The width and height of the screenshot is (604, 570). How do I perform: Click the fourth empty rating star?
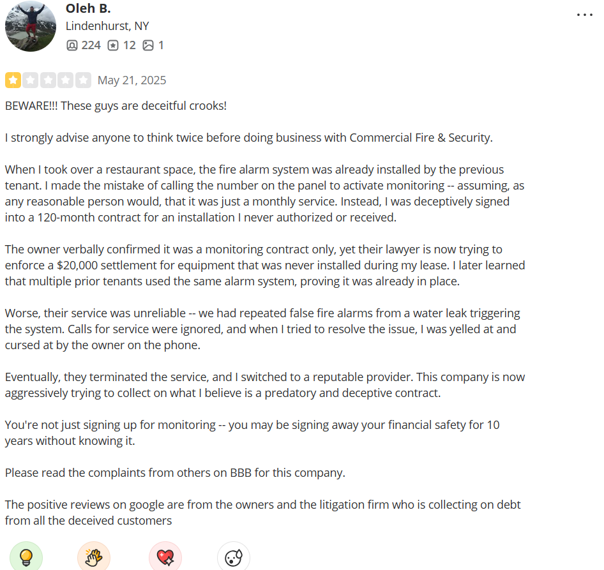[x=66, y=80]
